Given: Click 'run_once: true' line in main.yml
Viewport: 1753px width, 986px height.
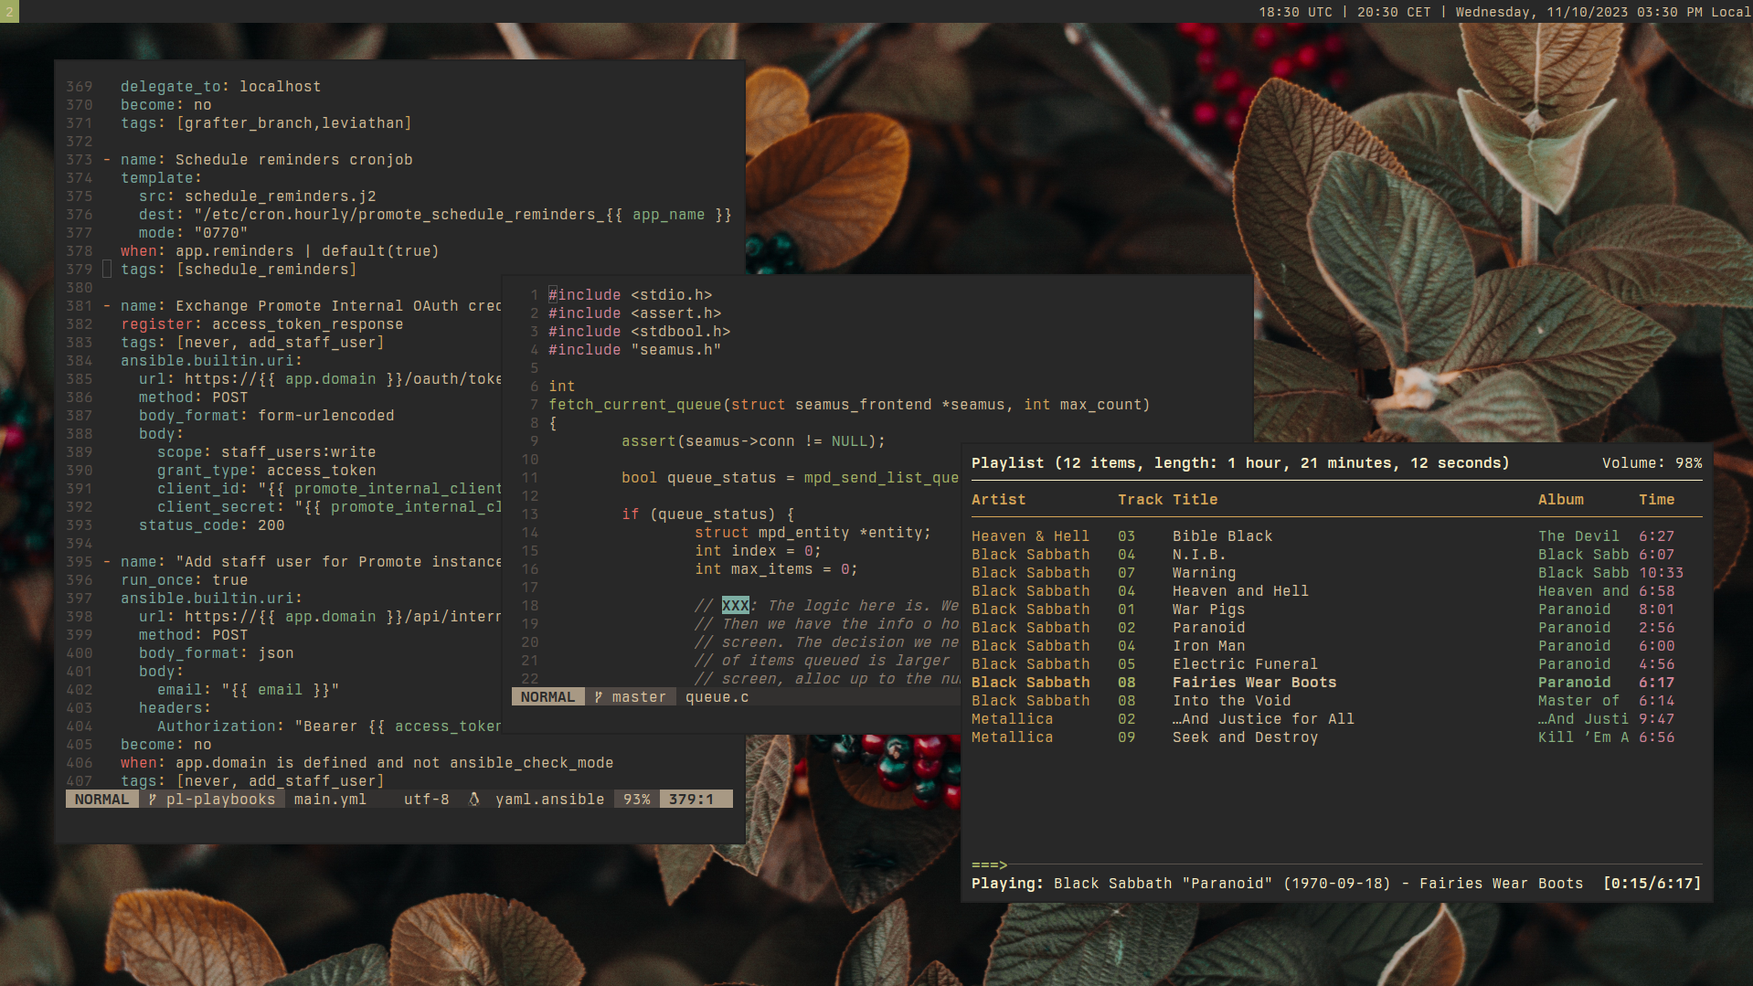Looking at the screenshot, I should click(x=184, y=580).
